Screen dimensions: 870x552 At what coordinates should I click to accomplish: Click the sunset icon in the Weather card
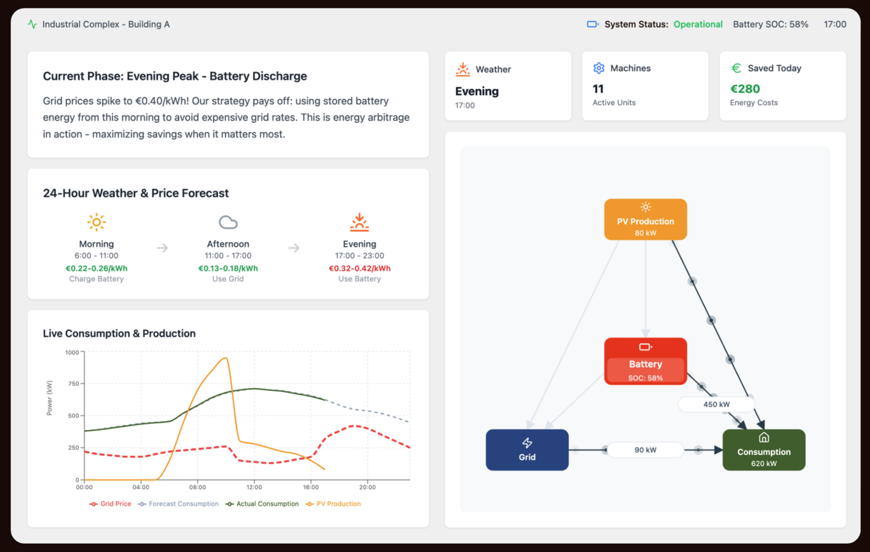pyautogui.click(x=463, y=70)
